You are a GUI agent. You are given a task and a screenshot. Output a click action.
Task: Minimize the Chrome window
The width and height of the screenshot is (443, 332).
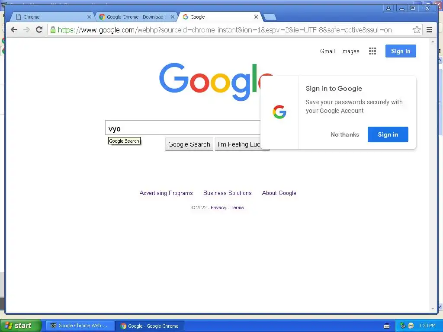click(x=401, y=8)
